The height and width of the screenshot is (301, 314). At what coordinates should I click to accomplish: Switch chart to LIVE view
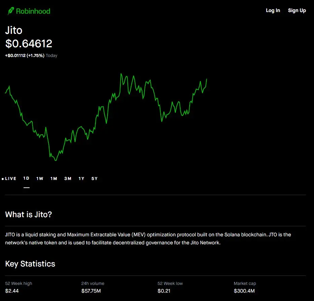(x=9, y=178)
